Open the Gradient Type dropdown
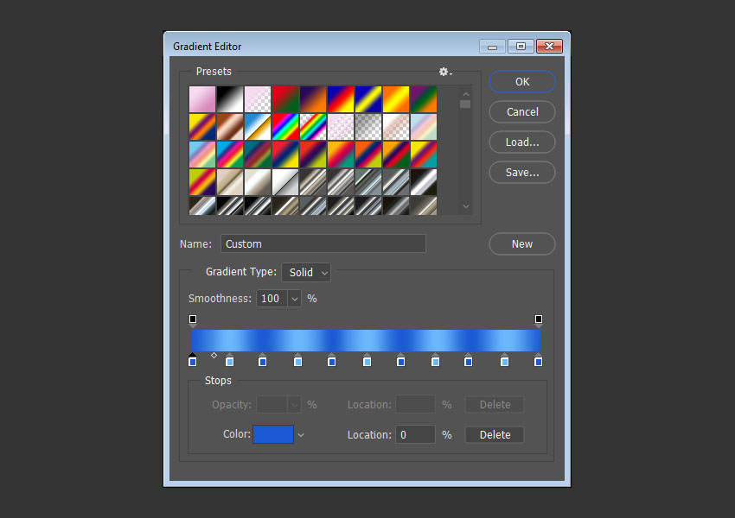 point(306,272)
